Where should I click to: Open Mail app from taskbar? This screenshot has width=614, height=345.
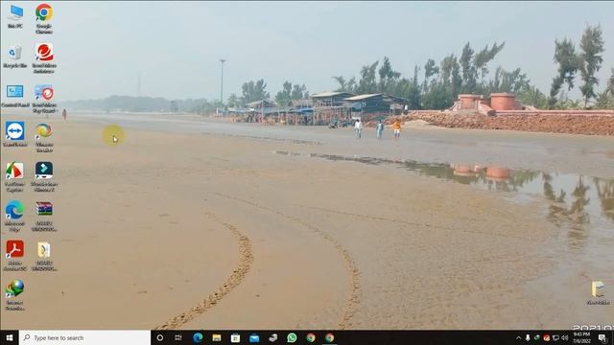coord(254,337)
